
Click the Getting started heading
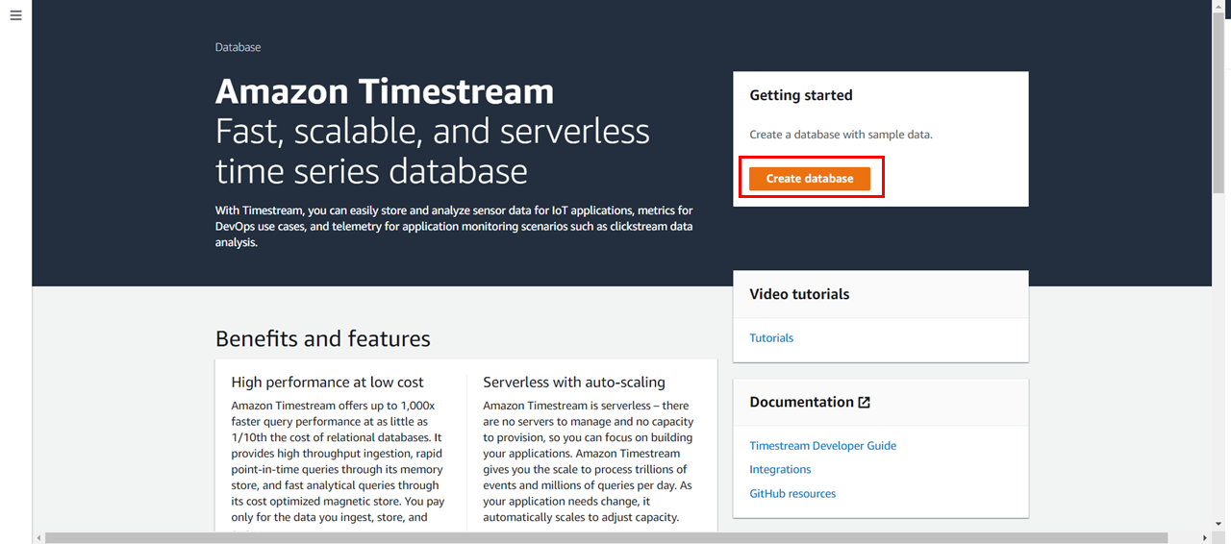point(801,95)
